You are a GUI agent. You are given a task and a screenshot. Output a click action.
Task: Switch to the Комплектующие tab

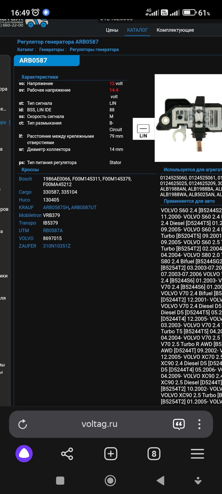[175, 30]
